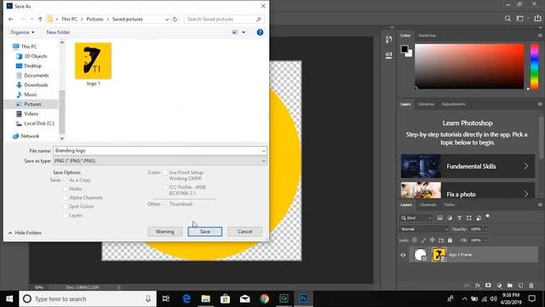The width and height of the screenshot is (545, 307).
Task: Filter layers by type layers icon
Action: point(459,218)
